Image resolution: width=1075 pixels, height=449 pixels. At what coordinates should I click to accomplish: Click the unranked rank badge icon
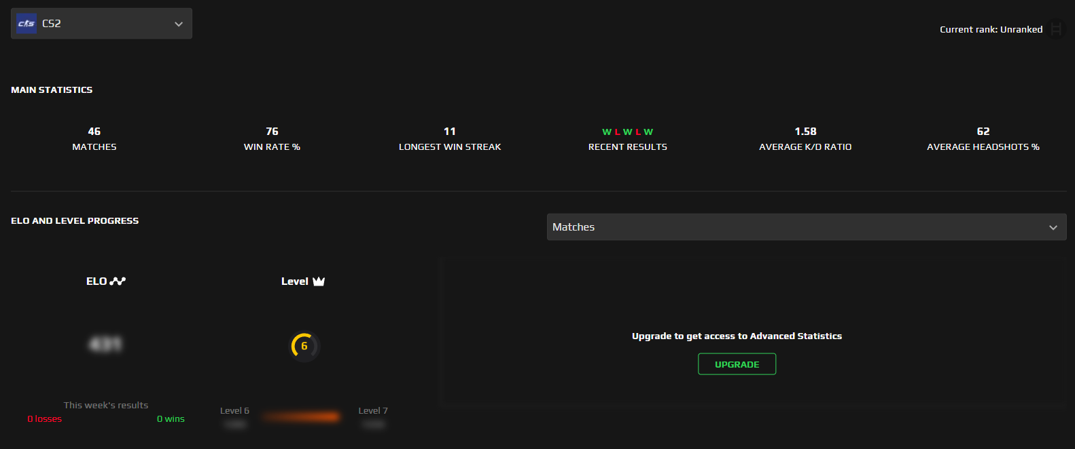click(1056, 29)
